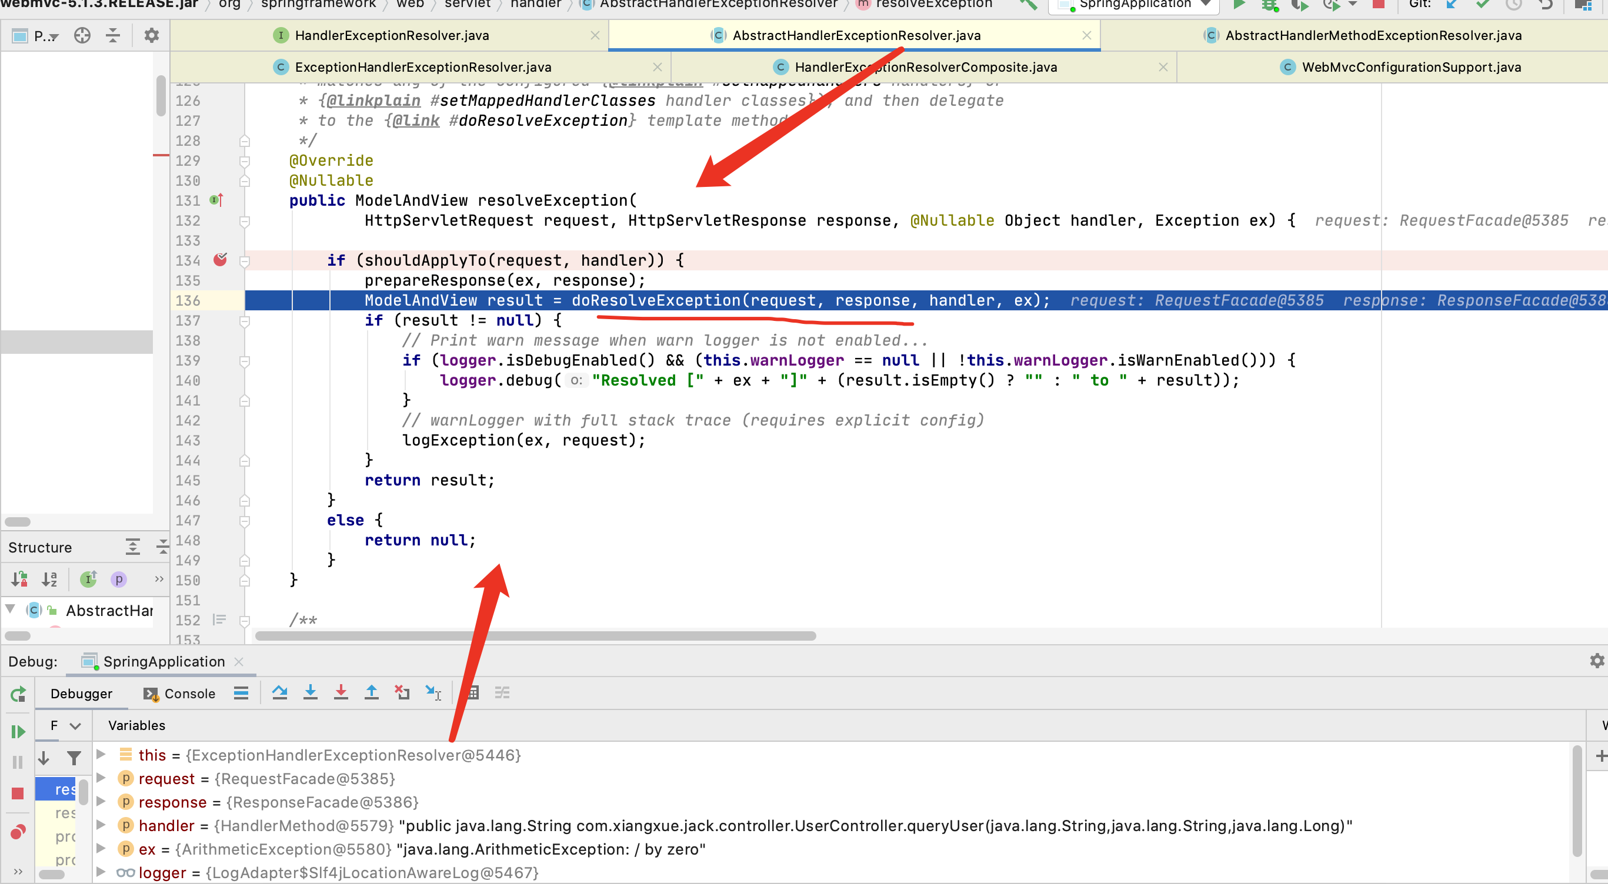Pause the program in the debug sidebar
The image size is (1608, 884).
pyautogui.click(x=18, y=762)
